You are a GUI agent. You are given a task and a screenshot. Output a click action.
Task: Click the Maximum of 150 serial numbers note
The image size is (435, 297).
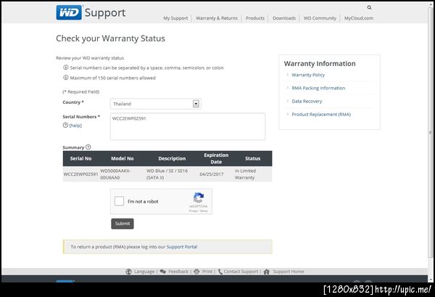(x=112, y=78)
